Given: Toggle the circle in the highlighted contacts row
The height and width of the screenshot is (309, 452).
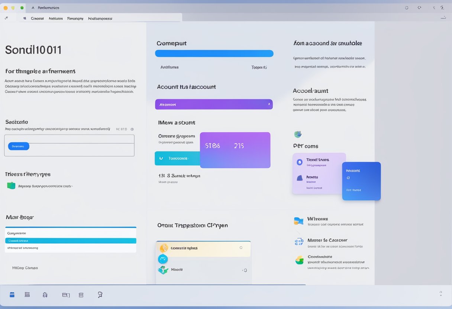Looking at the screenshot, I should coord(241,248).
